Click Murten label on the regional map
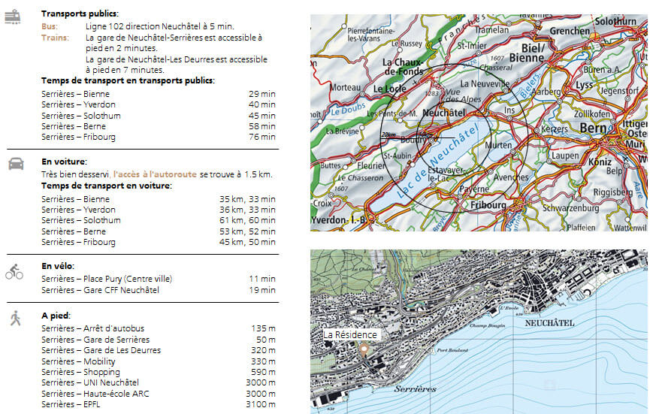The width and height of the screenshot is (656, 414). [x=498, y=145]
